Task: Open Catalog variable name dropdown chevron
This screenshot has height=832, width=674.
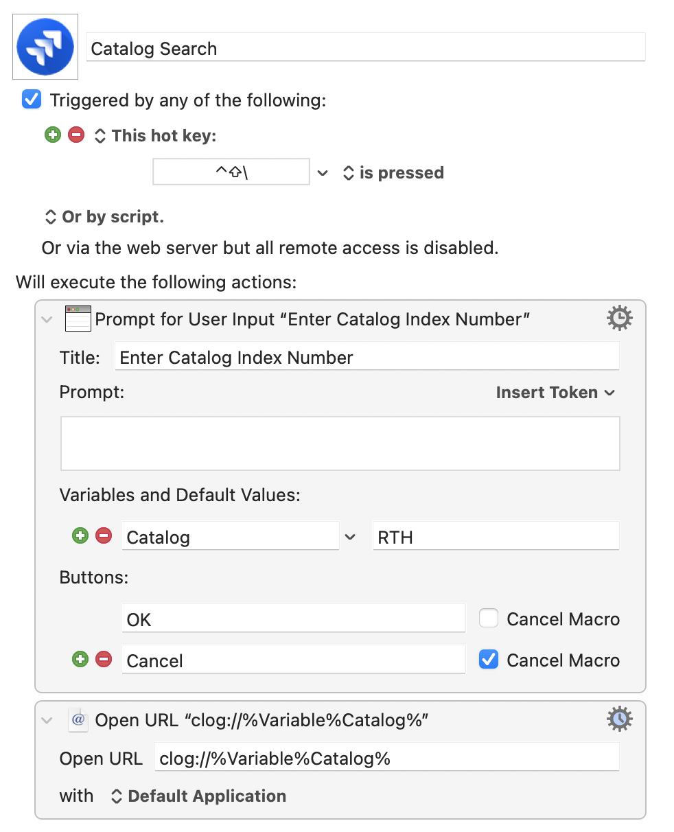Action: point(350,537)
